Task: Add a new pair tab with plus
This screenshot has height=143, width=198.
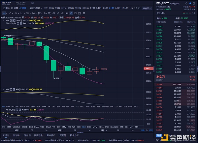Action: pyautogui.click(x=32, y=3)
